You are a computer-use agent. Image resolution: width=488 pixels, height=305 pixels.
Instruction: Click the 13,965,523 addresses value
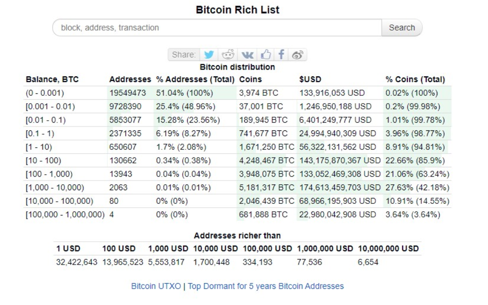point(123,262)
